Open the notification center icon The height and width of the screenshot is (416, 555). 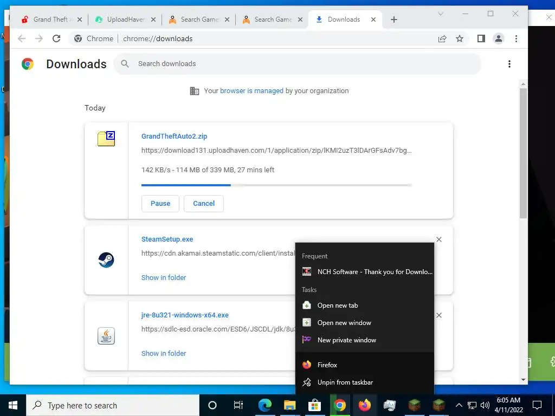pyautogui.click(x=537, y=405)
